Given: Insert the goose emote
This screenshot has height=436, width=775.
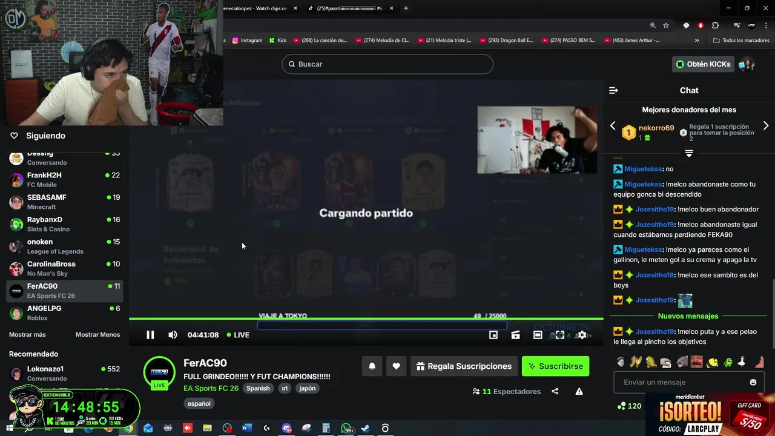Looking at the screenshot, I should click(742, 362).
